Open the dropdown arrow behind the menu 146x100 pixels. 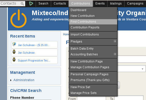point(142,69)
